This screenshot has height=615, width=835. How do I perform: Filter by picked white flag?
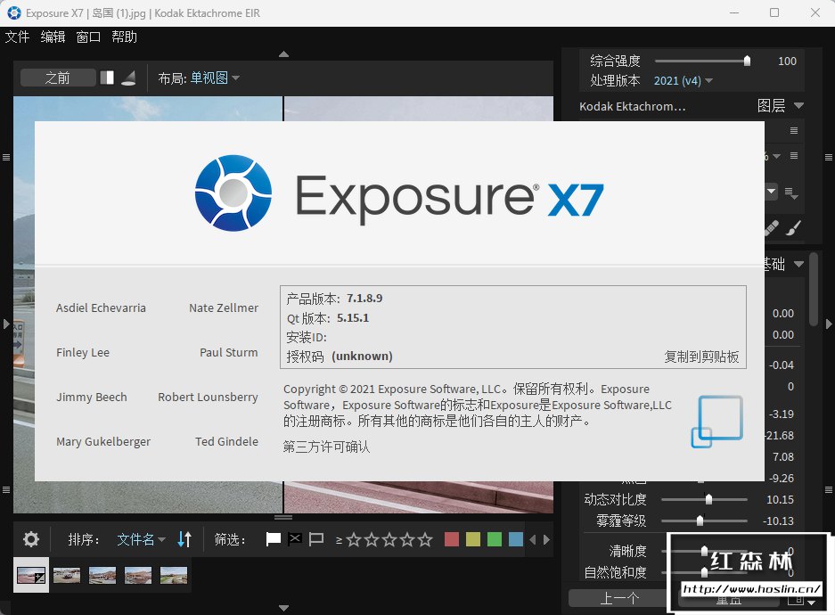[274, 539]
